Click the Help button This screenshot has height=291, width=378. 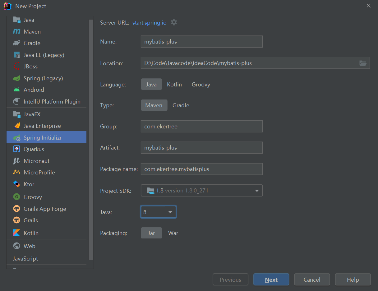353,279
